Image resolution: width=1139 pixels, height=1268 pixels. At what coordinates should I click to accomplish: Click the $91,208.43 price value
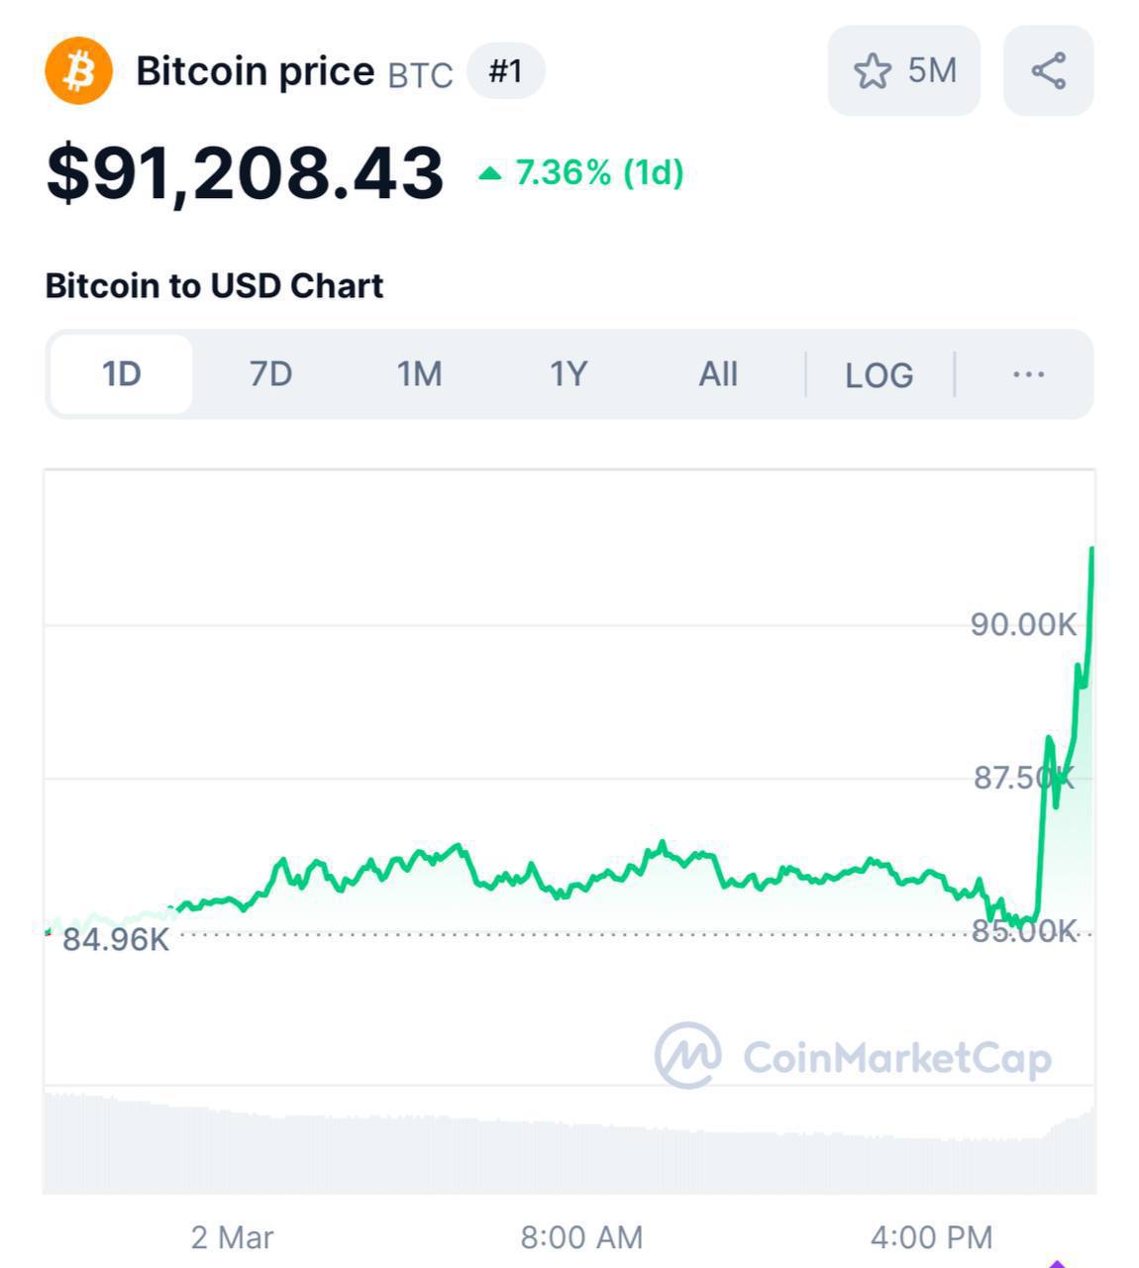coord(245,173)
